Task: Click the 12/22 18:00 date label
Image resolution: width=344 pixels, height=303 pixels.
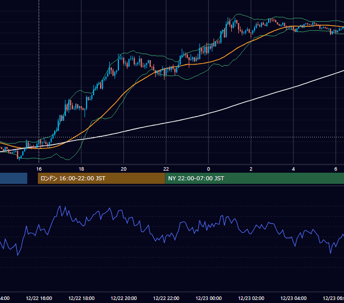Action: (81, 298)
